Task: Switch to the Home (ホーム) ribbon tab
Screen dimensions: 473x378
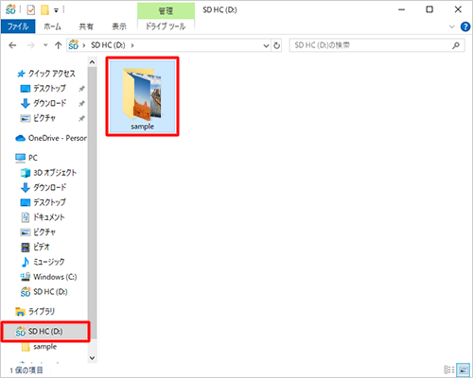Action: click(x=52, y=26)
